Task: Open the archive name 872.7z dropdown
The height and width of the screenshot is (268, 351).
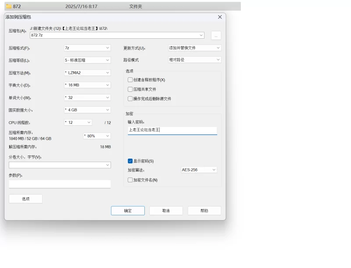Action: 201,35
